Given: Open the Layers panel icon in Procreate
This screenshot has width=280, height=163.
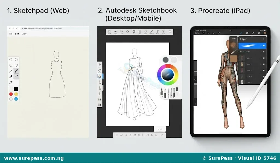Looking at the screenshot, I should (259, 33).
